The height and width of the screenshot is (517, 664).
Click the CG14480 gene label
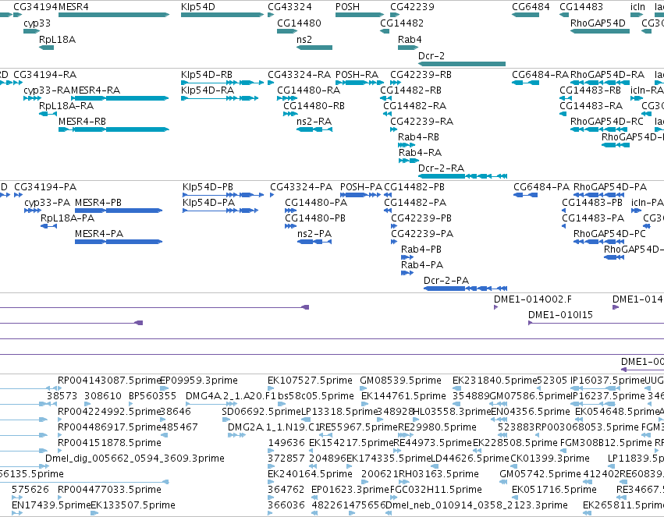pyautogui.click(x=299, y=23)
